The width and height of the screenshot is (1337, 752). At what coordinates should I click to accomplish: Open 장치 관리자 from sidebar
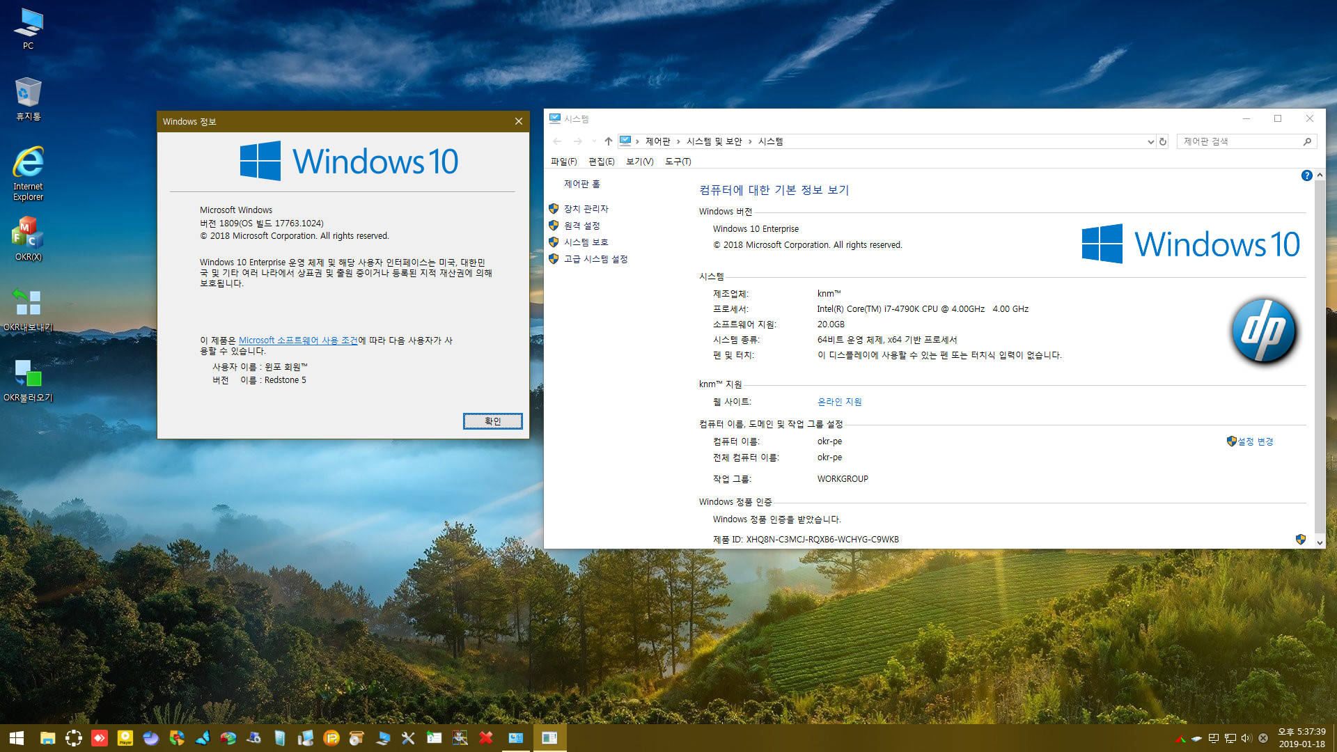tap(586, 209)
